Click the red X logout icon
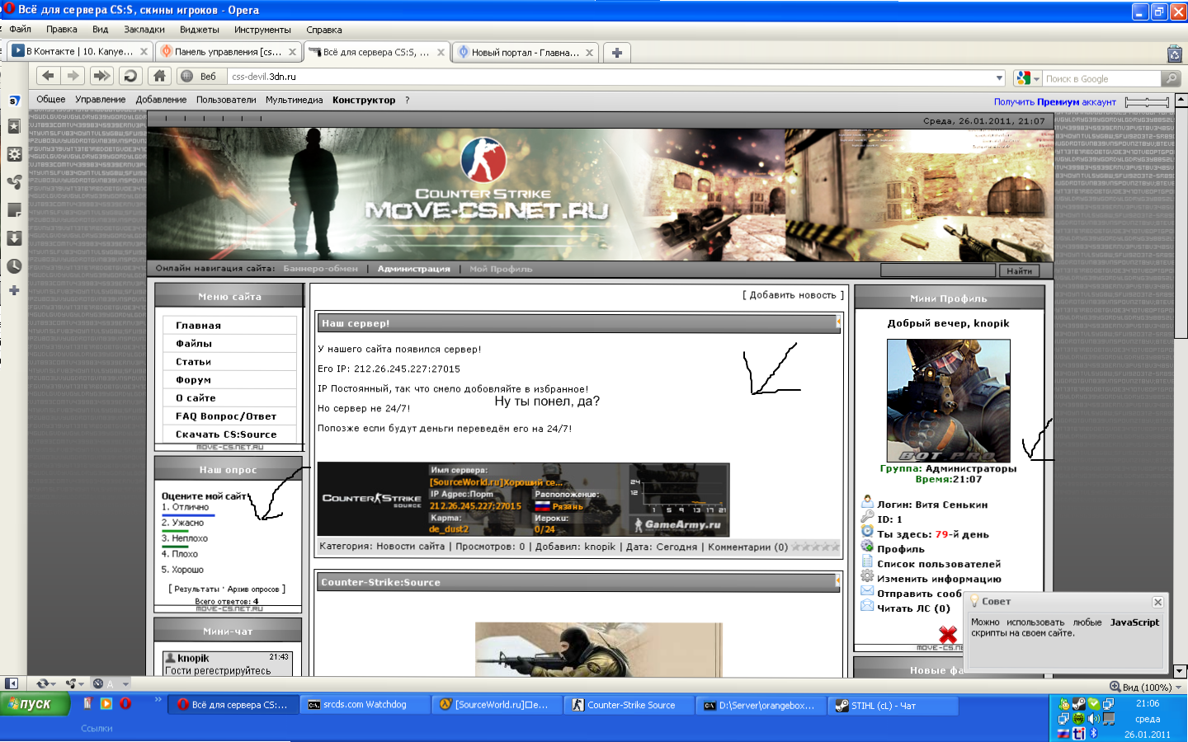Screen dimensions: 1188x742 coord(948,635)
